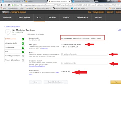
Task: Open Firefly Quadcopter bookmark
Action: click(x=43, y=8)
